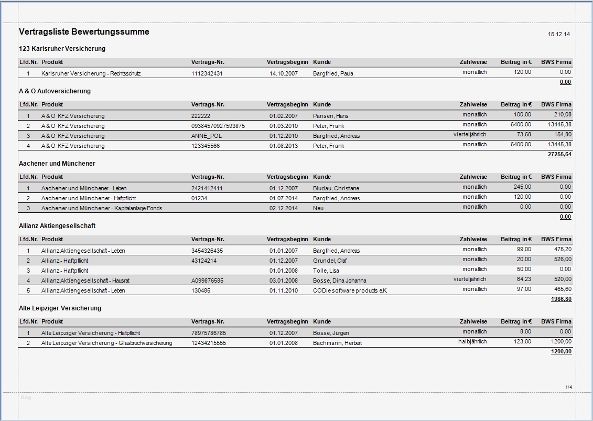Select the Beitrag value 73,68

pos(524,134)
